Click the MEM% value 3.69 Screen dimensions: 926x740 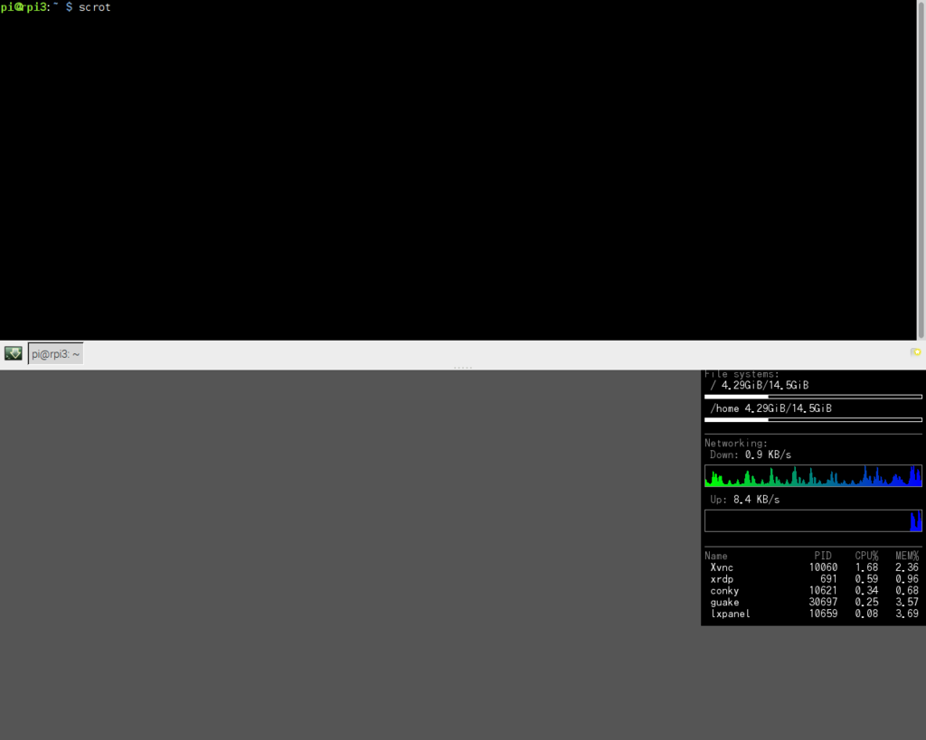(907, 614)
